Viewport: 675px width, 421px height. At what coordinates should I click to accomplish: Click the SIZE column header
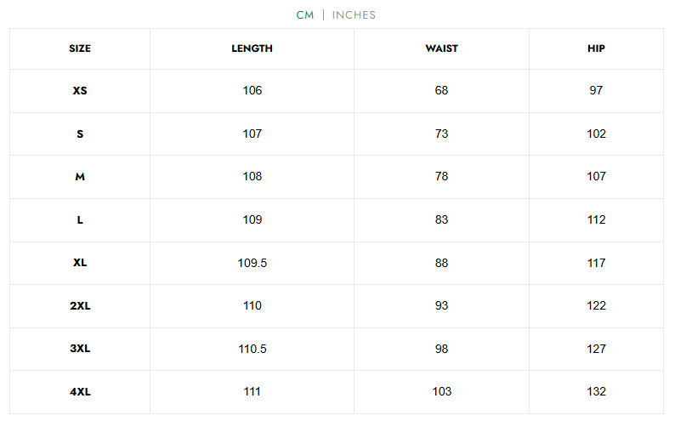[x=80, y=48]
